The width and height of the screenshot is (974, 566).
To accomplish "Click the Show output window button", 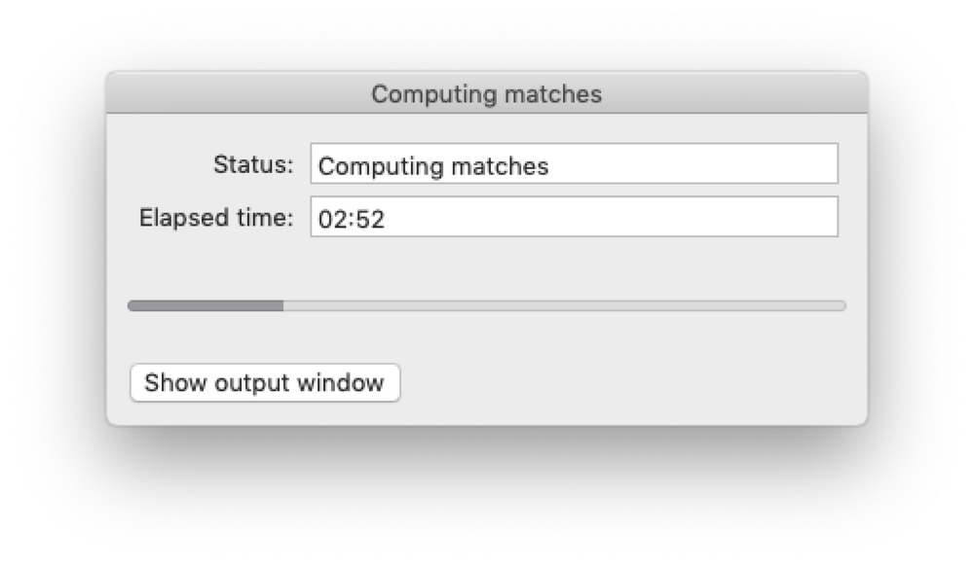I will click(x=264, y=383).
